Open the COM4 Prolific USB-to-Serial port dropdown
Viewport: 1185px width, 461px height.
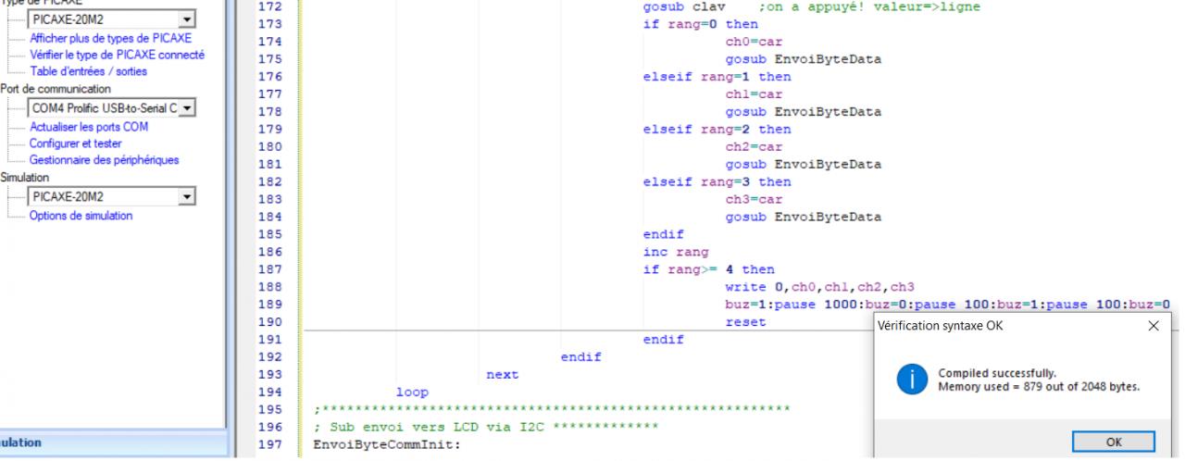pyautogui.click(x=187, y=108)
